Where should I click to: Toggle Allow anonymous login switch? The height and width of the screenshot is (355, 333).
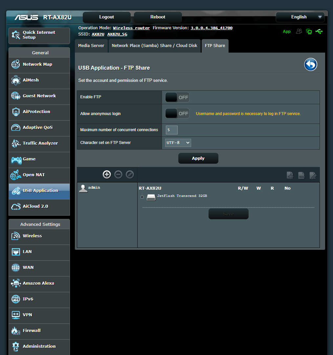tap(177, 113)
